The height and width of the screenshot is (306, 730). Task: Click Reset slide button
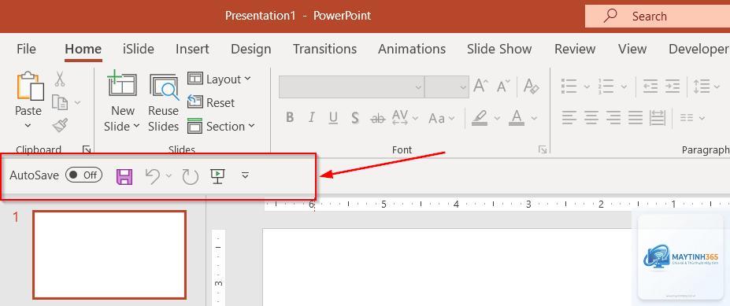(210, 102)
